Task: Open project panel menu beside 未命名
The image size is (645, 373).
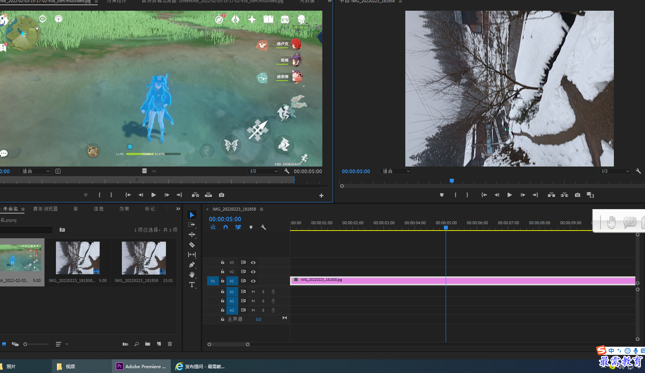Action: pos(23,209)
